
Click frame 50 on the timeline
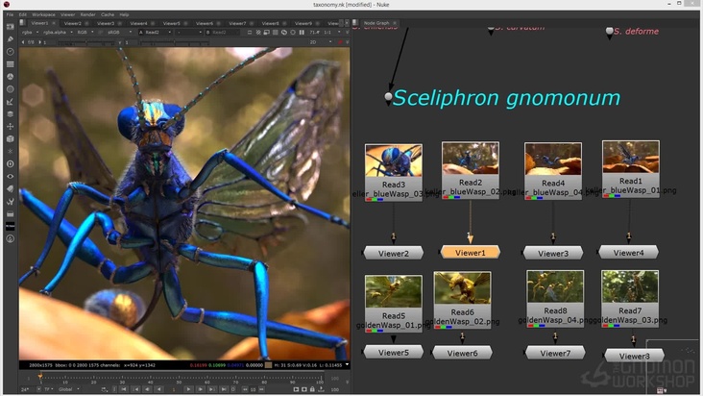(179, 378)
